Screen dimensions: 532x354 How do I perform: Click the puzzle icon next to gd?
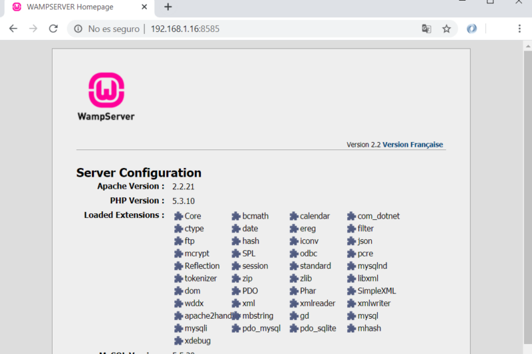click(x=294, y=316)
